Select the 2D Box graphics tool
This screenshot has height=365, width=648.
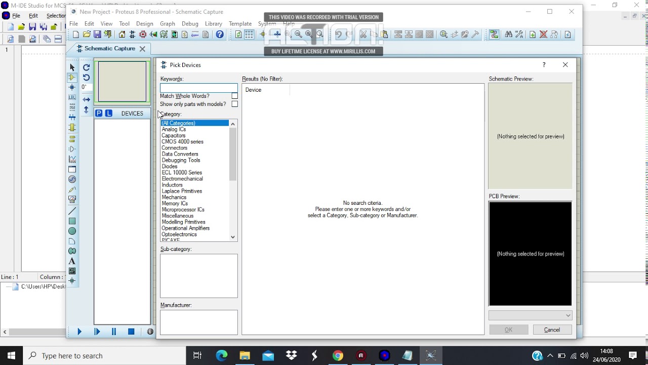pos(72,221)
